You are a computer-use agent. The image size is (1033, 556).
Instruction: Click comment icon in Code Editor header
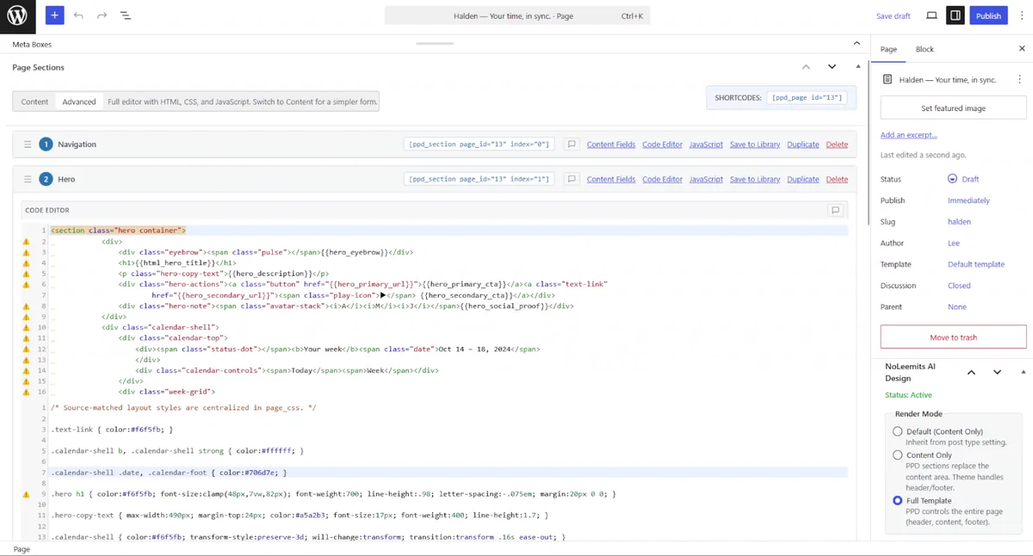pyautogui.click(x=835, y=210)
